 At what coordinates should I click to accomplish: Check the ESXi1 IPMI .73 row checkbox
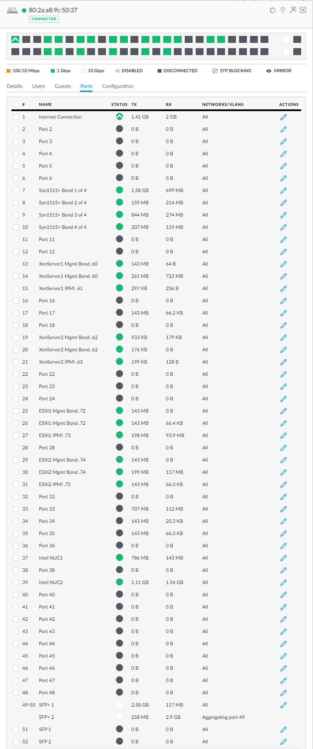16,435
